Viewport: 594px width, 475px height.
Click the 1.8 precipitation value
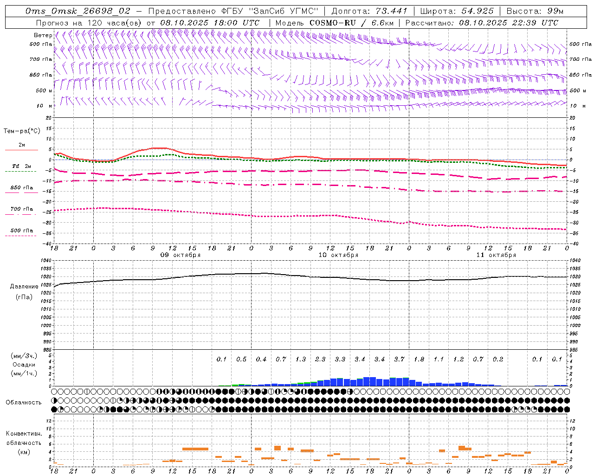[419, 359]
